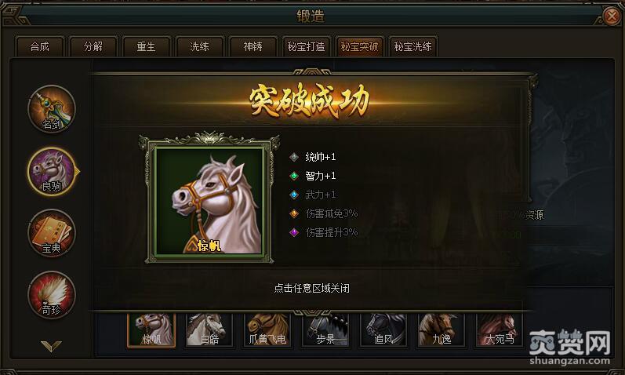The image size is (625, 375).
Task: Expand sidebar with the down chevron arrow
Action: click(x=51, y=345)
